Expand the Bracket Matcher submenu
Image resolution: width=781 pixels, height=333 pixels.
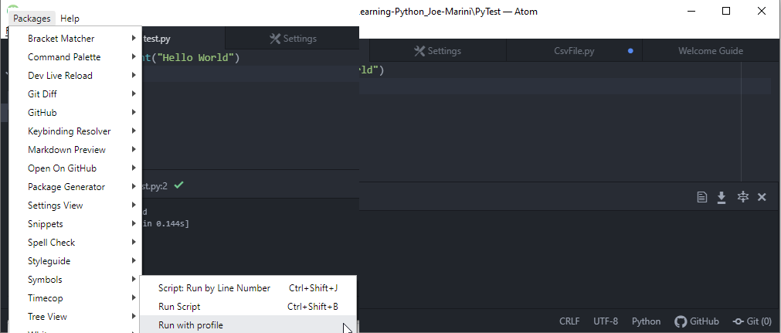[x=75, y=39]
